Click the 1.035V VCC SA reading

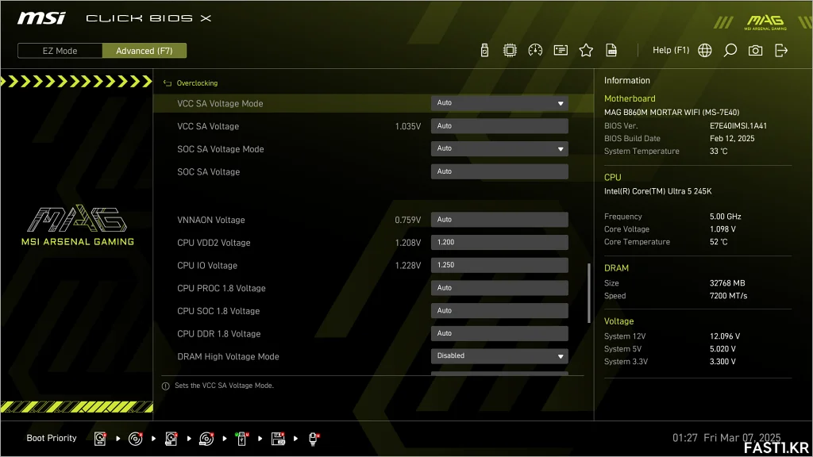[407, 126]
